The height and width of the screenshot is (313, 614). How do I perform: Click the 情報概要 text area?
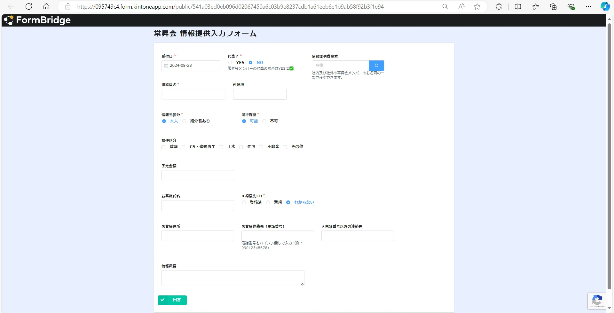click(232, 278)
